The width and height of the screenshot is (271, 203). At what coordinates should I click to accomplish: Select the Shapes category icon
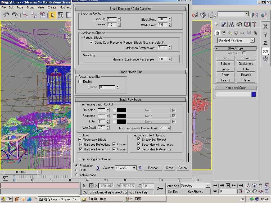tap(224, 33)
